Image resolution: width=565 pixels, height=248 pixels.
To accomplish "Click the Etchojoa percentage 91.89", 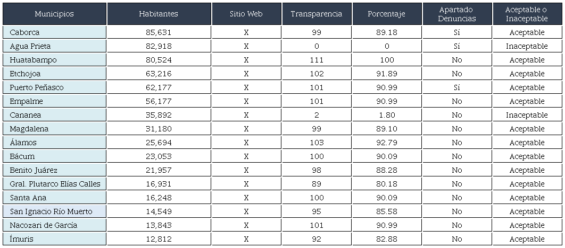I will pos(387,74).
